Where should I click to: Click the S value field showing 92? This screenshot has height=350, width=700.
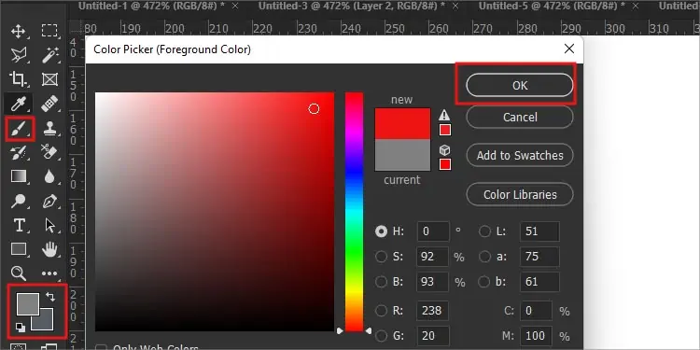coord(433,257)
